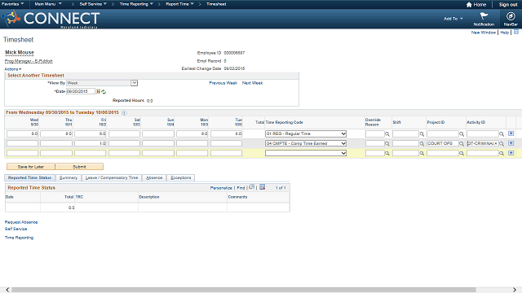Click the Fri 10/2 Comp Time hours field
Viewport: 522px width, 293px height.
(x=91, y=143)
